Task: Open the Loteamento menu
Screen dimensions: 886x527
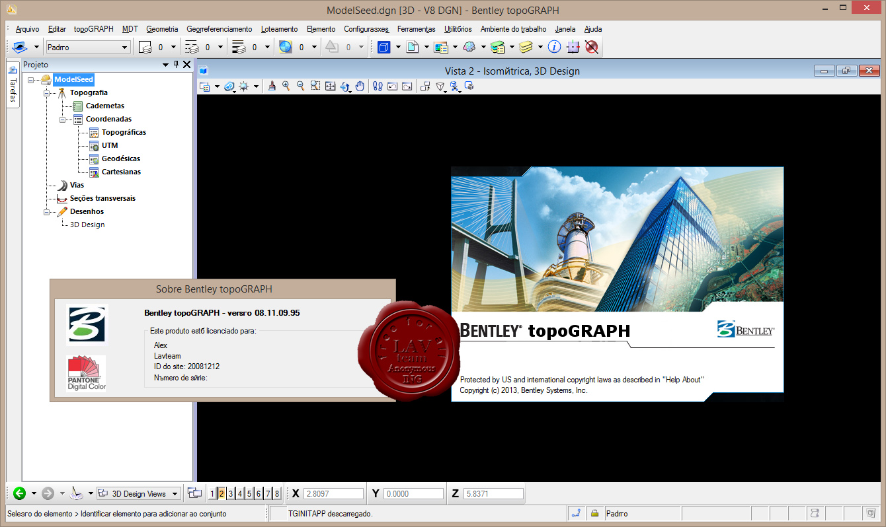Action: [x=279, y=29]
